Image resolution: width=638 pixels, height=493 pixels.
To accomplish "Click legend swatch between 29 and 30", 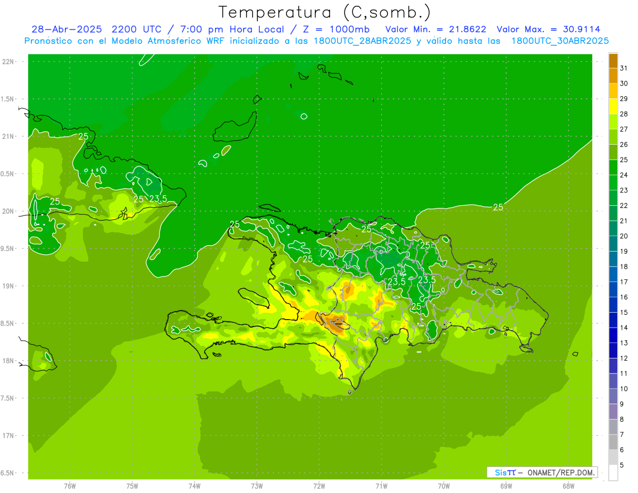I will [613, 91].
